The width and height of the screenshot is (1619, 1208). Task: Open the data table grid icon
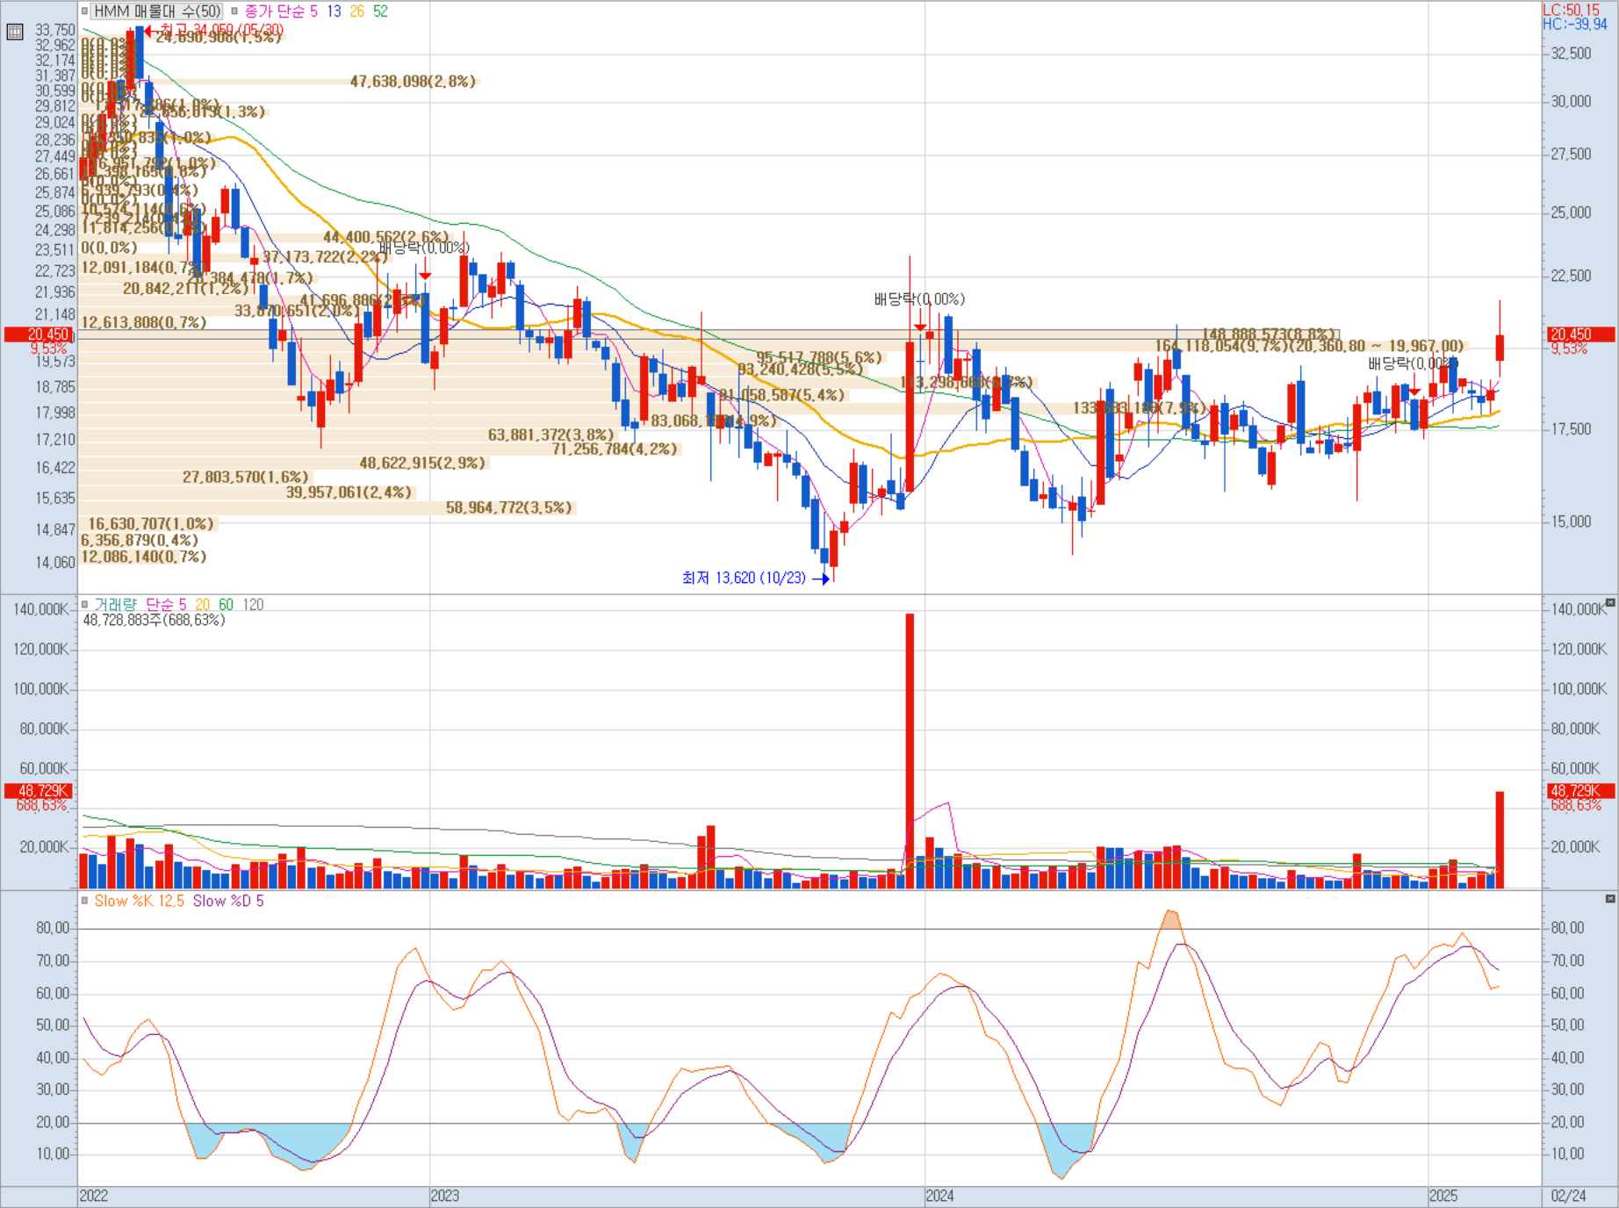click(14, 32)
